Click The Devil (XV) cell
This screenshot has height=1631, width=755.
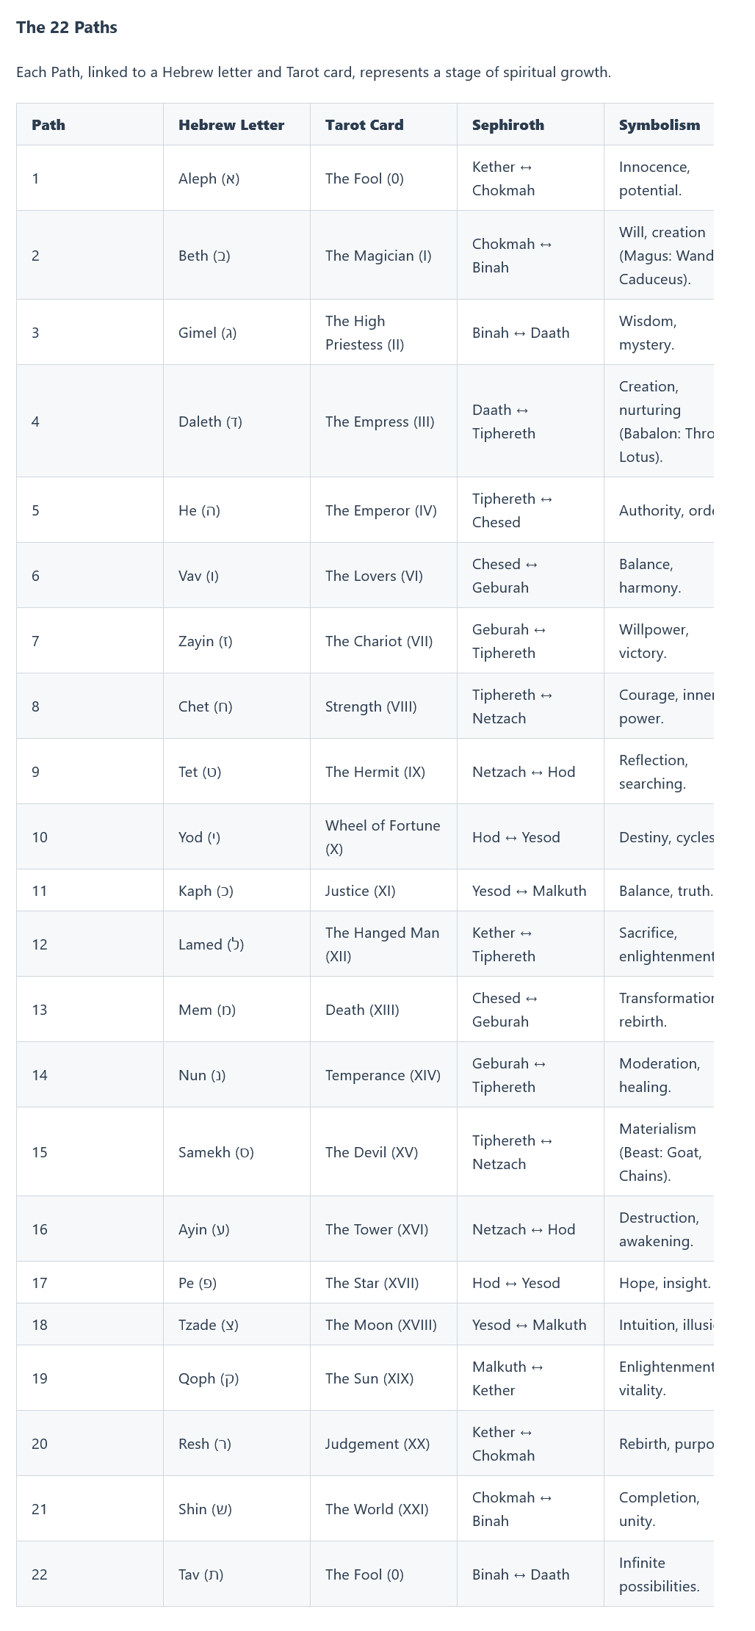(372, 1152)
